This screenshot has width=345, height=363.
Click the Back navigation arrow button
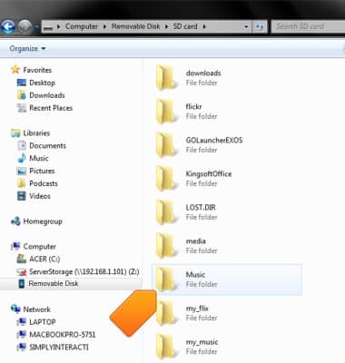coord(8,26)
